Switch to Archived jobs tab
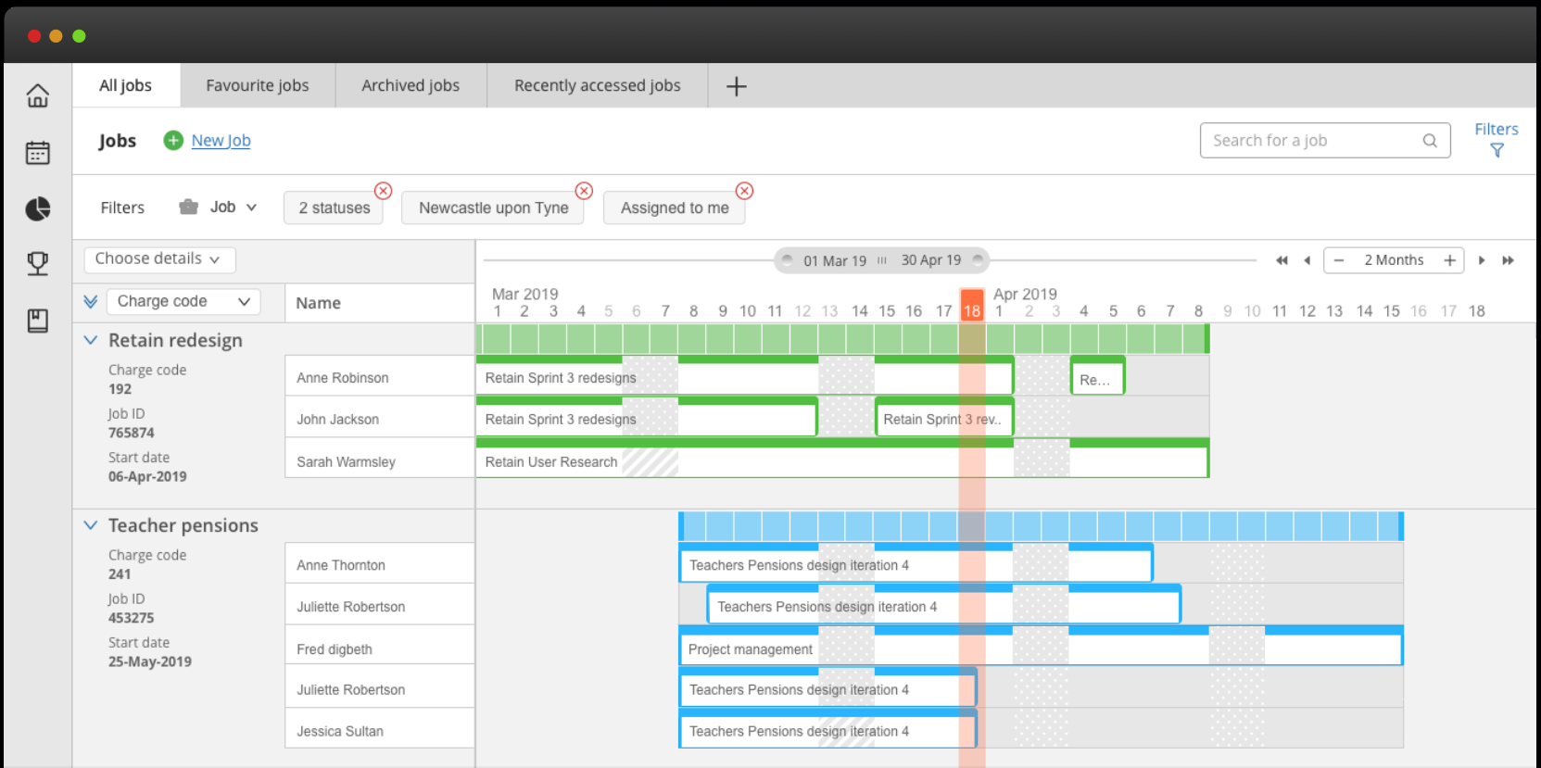1541x768 pixels. click(x=411, y=85)
